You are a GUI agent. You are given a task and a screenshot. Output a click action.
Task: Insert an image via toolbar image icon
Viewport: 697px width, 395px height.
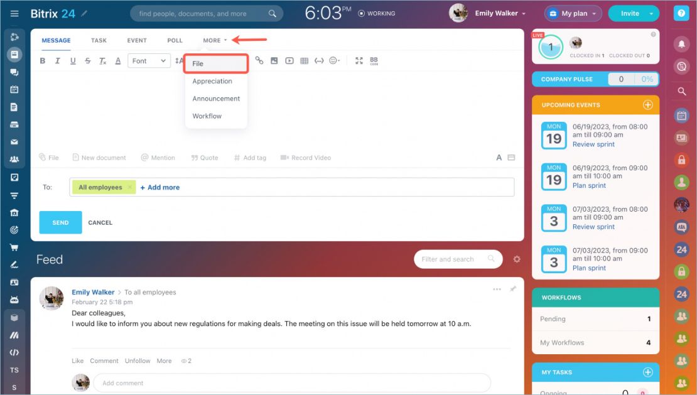274,60
